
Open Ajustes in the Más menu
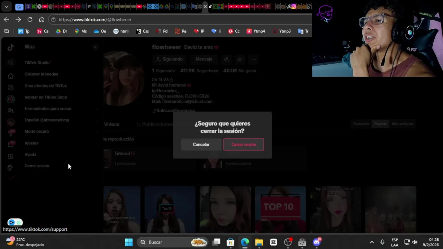point(31,143)
